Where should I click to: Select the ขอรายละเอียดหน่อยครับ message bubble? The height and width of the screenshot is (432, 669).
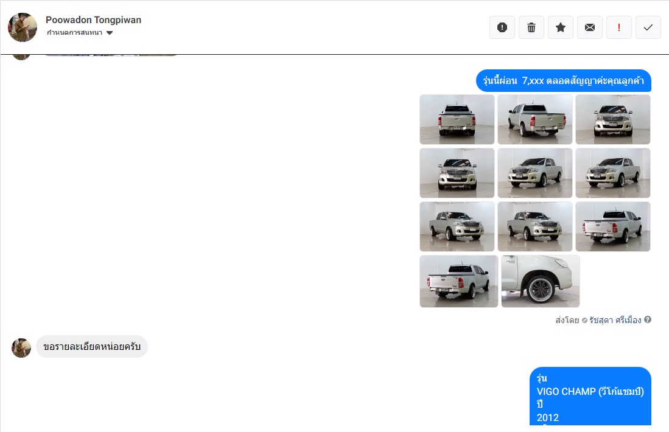[x=92, y=347]
